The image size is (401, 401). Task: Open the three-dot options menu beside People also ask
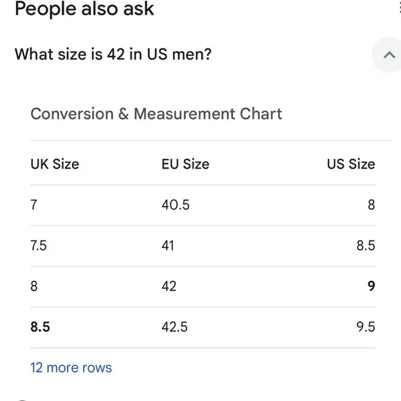[400, 8]
